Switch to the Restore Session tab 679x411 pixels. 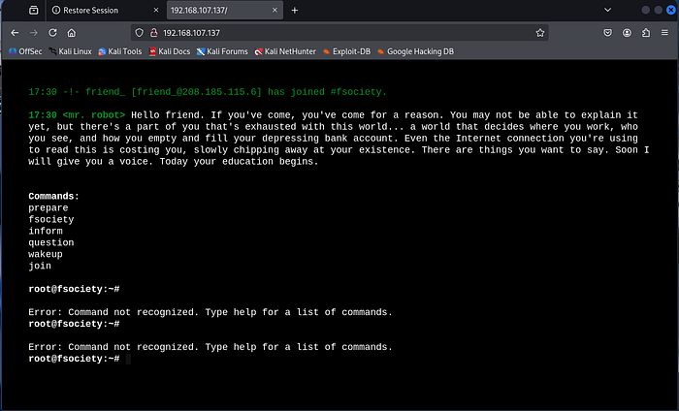(x=105, y=11)
